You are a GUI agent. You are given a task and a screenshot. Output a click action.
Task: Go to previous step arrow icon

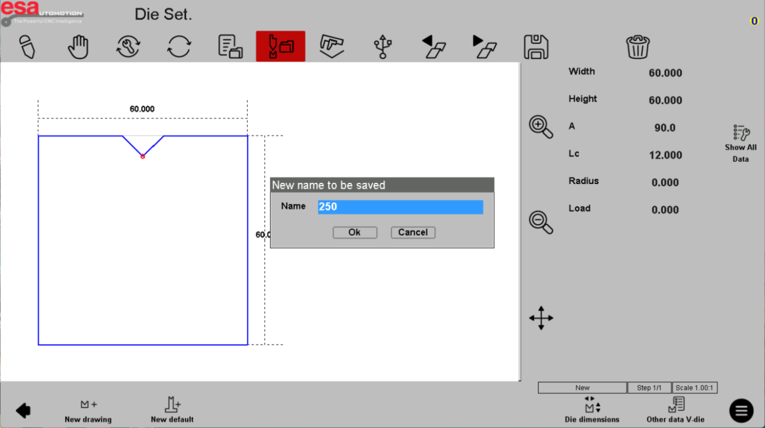click(434, 47)
